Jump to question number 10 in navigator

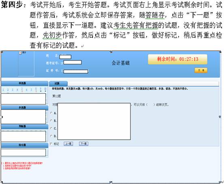click(x=45, y=90)
